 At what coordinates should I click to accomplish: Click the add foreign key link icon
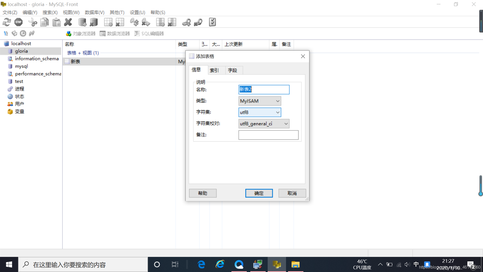click(x=186, y=22)
